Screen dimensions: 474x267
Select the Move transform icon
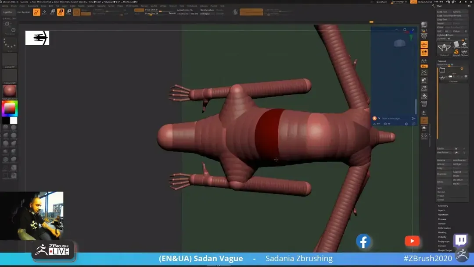53,12
